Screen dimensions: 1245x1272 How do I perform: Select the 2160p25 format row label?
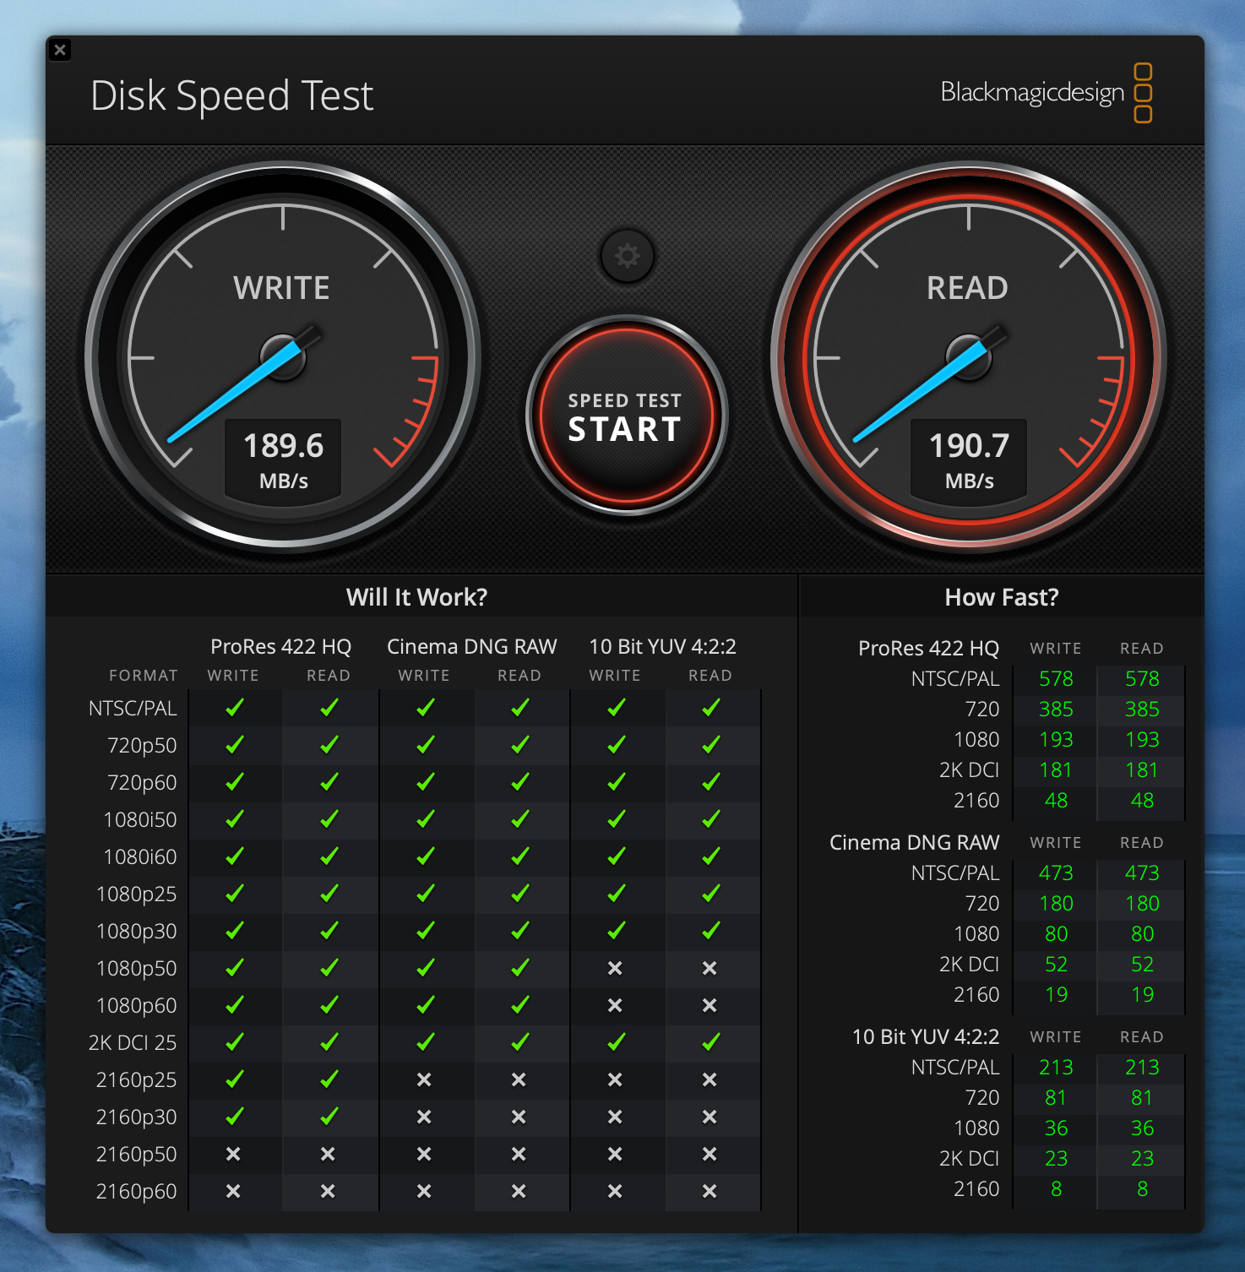point(137,1079)
